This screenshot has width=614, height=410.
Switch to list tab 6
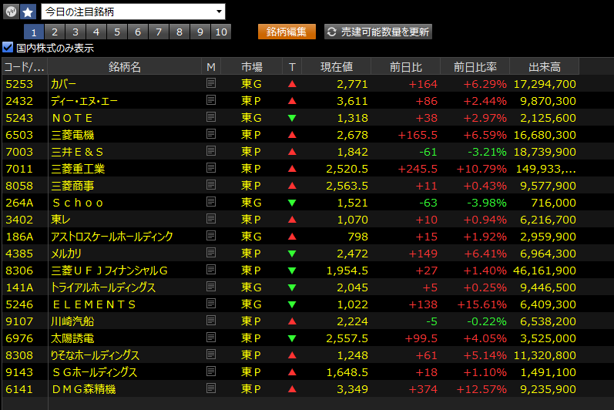coord(137,32)
